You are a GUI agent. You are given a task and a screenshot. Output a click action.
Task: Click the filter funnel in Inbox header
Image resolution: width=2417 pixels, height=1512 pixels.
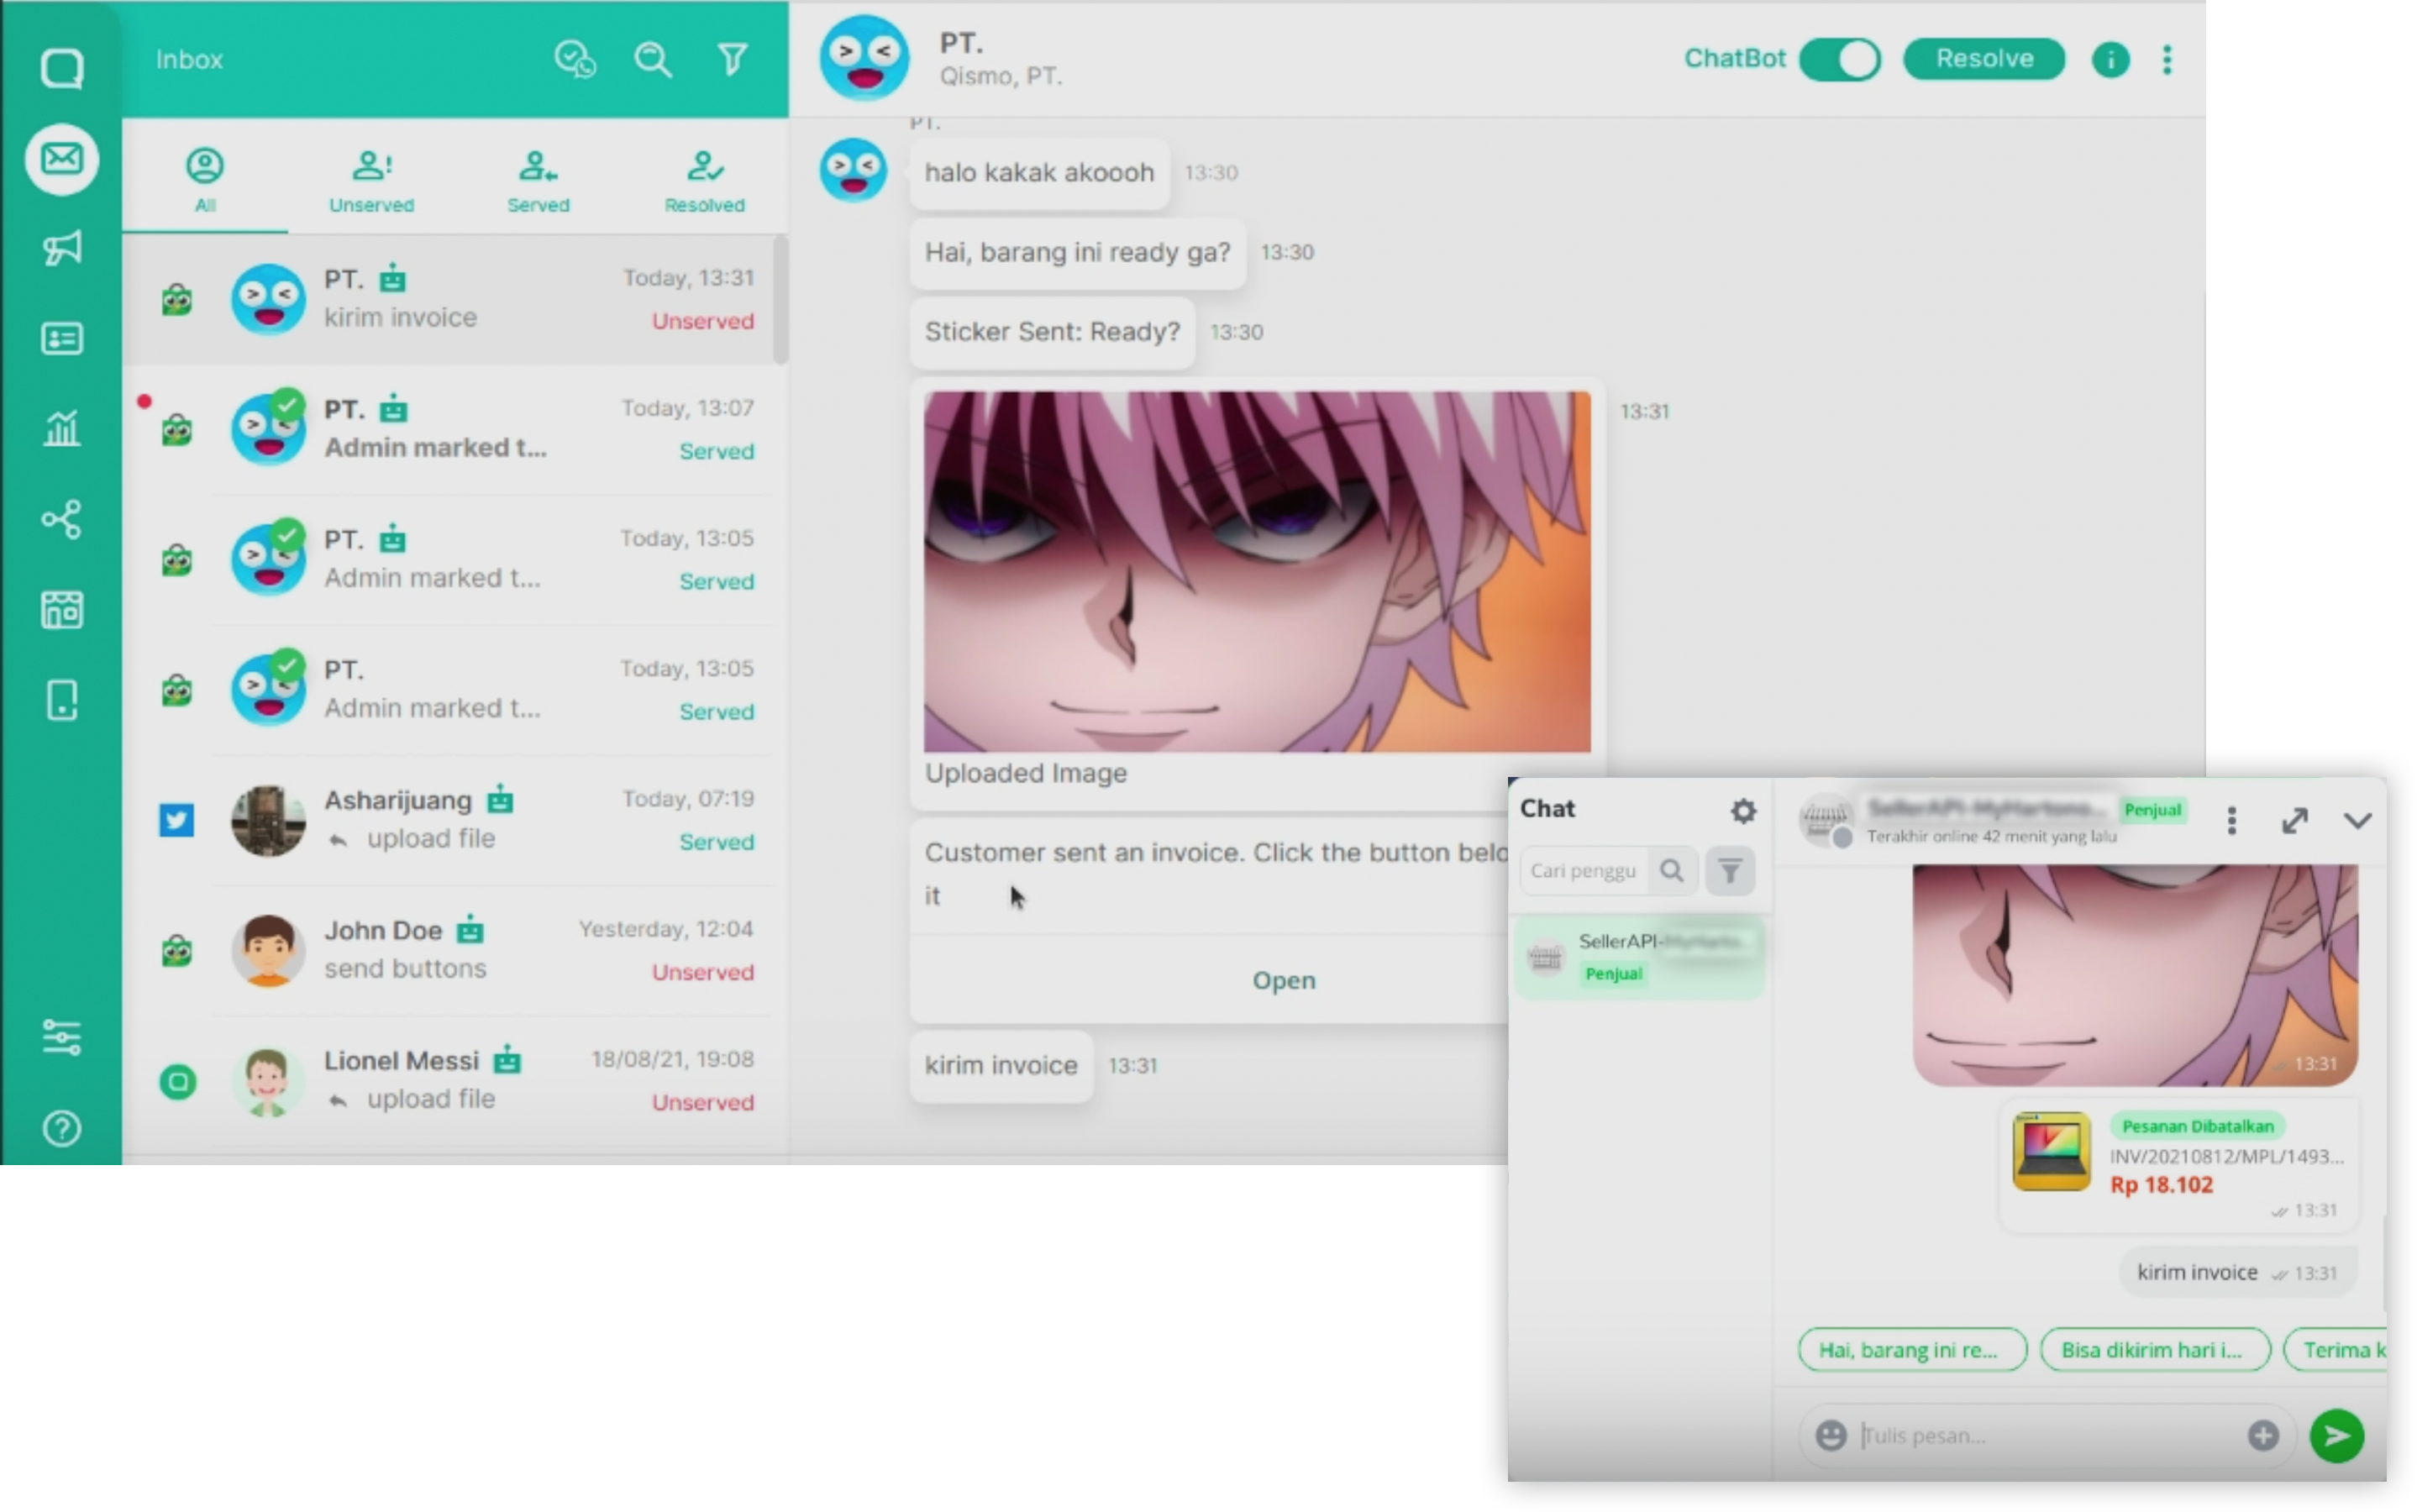732,59
